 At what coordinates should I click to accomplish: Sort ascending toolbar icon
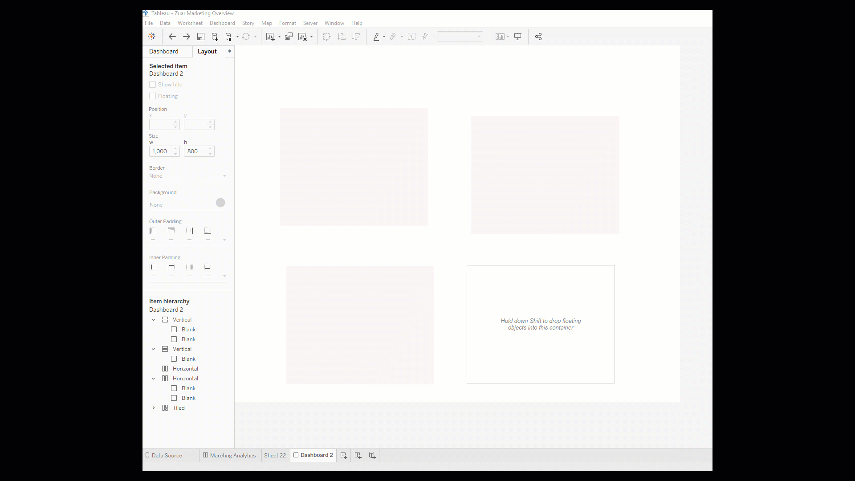(x=342, y=37)
